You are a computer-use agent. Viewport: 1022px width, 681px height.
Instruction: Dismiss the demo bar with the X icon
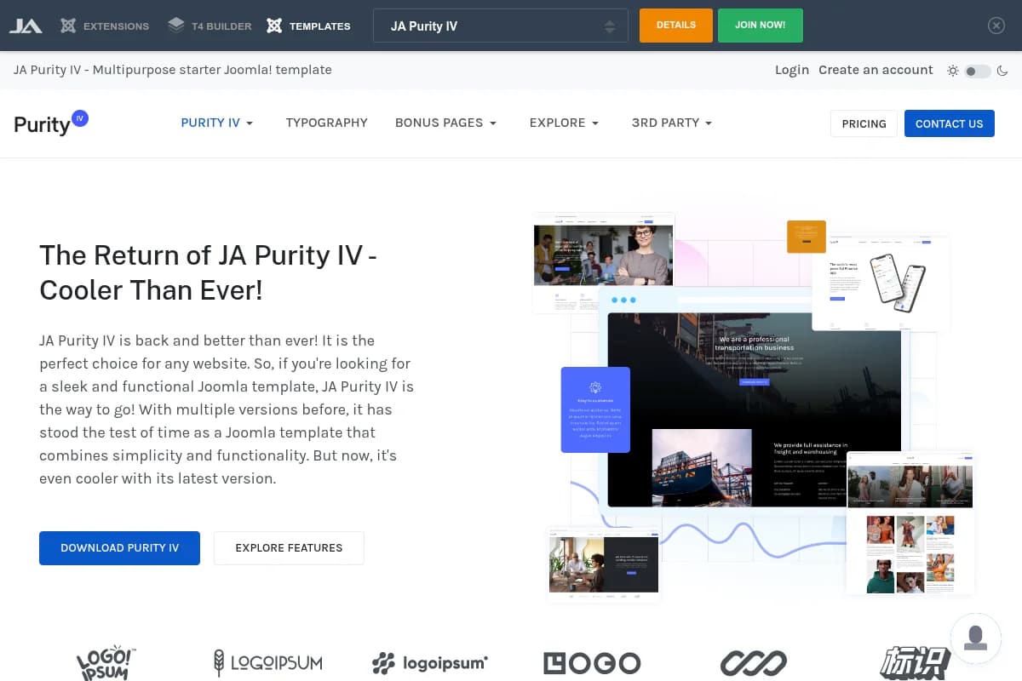click(996, 25)
